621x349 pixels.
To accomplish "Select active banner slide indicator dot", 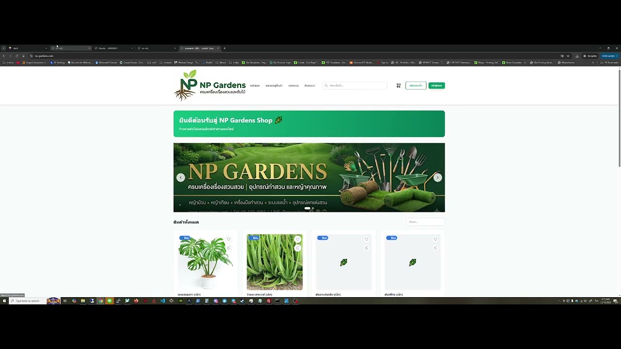I will pos(307,208).
